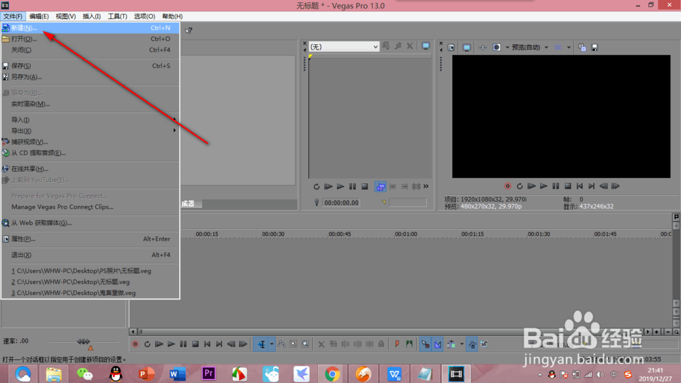
Task: Save snapshot to file icon
Action: (x=595, y=48)
